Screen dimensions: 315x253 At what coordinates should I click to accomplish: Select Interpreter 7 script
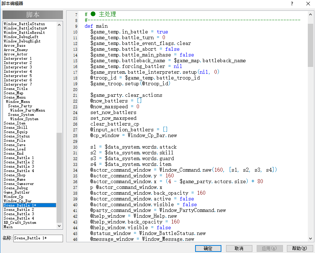pyautogui.click(x=18, y=84)
